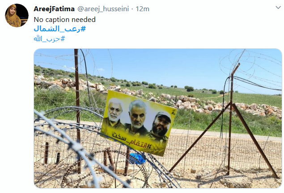The height and width of the screenshot is (193, 284).
Task: Open the tweet via the 12m timestamp
Action: point(142,9)
